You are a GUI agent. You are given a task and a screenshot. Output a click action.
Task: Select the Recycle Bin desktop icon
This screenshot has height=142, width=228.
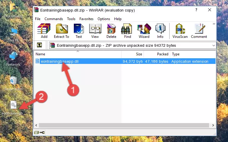tap(13, 83)
